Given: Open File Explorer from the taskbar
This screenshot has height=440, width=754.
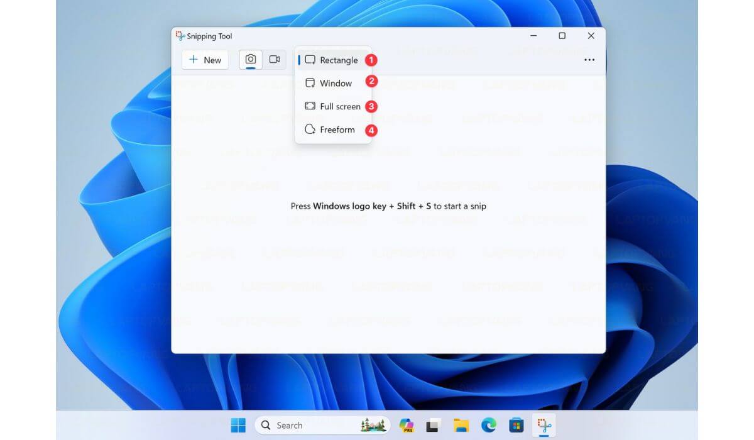Looking at the screenshot, I should coord(462,426).
